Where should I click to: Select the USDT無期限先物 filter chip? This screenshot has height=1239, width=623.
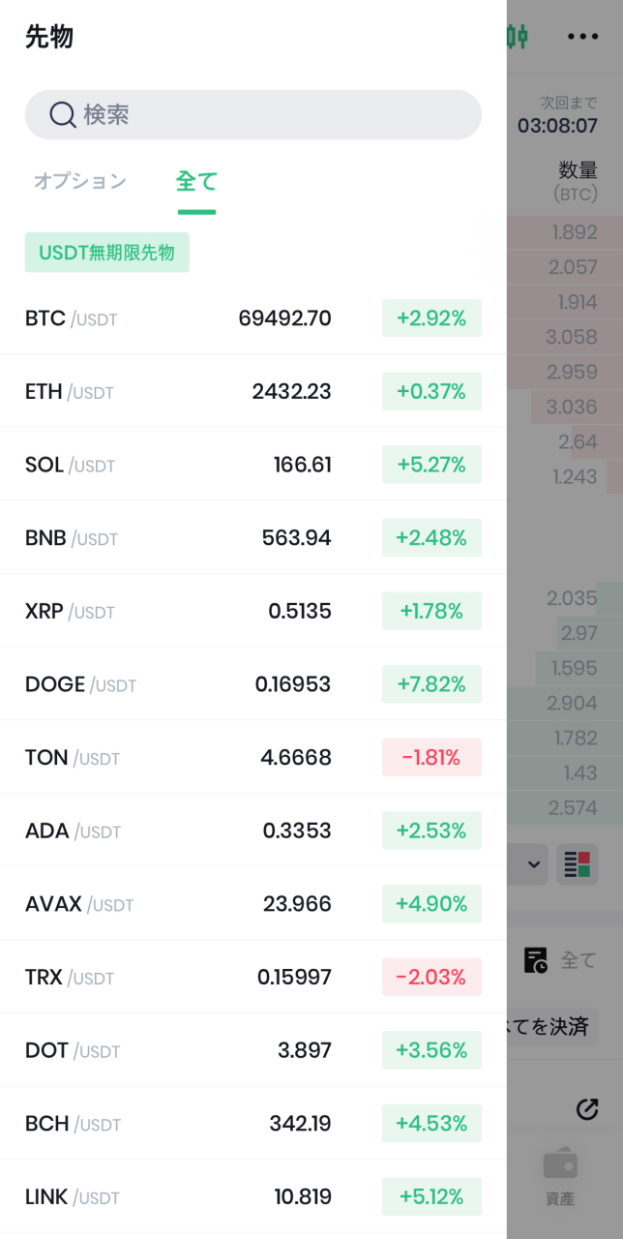click(x=106, y=253)
